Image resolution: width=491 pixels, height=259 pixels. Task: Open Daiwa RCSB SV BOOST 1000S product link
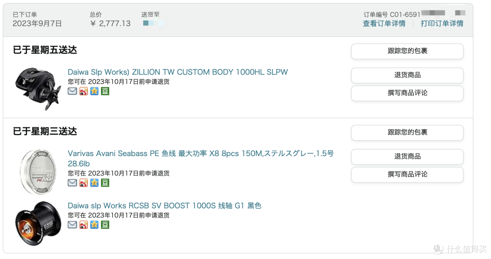point(165,206)
